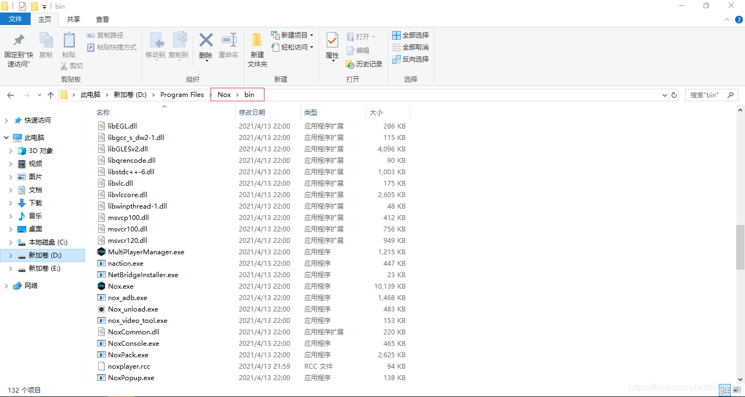
Task: Click the Rename ribbon icon
Action: [x=229, y=45]
